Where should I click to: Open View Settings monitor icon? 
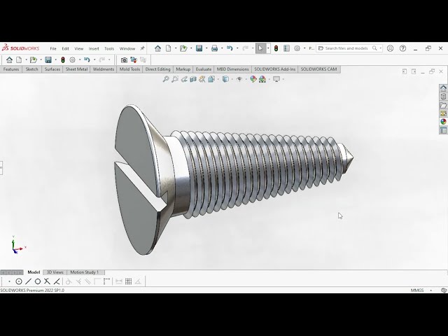point(276,79)
